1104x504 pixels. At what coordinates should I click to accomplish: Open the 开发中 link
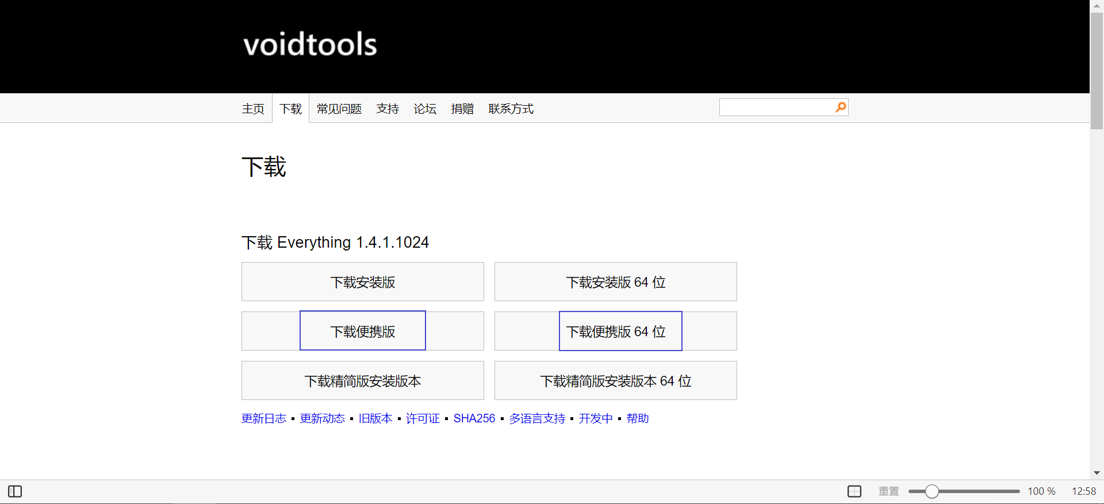click(x=596, y=418)
